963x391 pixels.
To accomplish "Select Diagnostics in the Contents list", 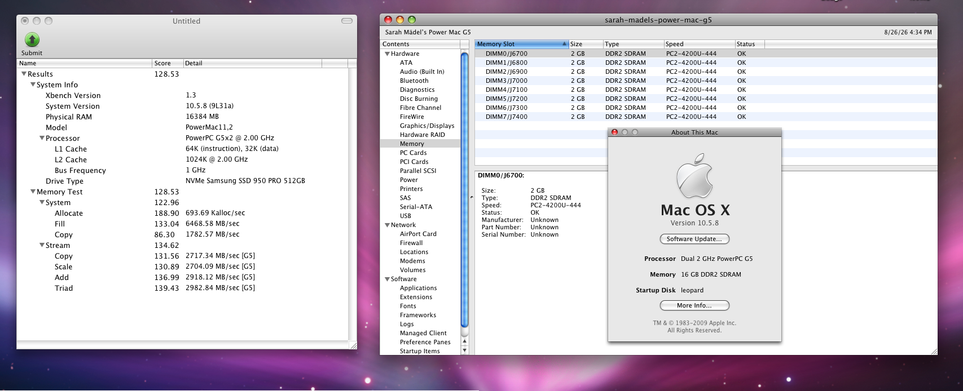I will coord(417,90).
